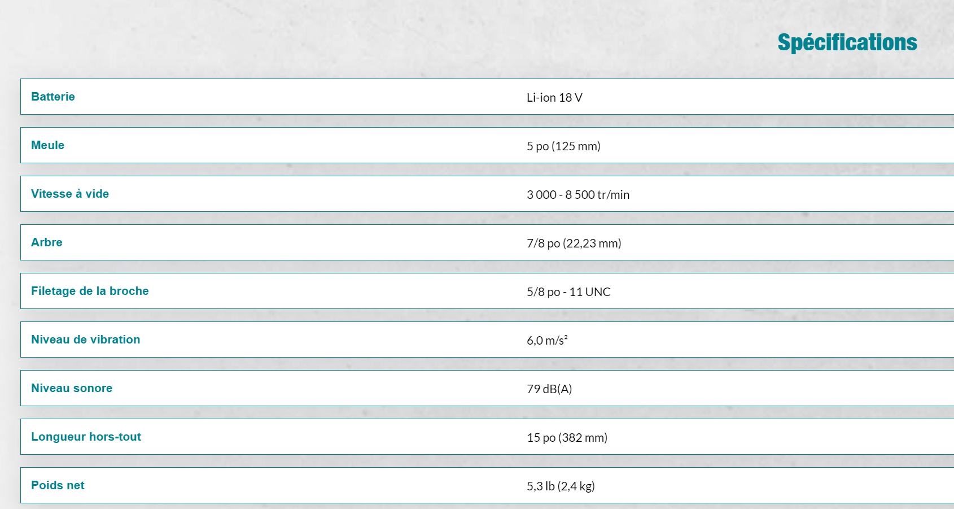
Task: Select the Niveau de vibration label
Action: tap(86, 340)
